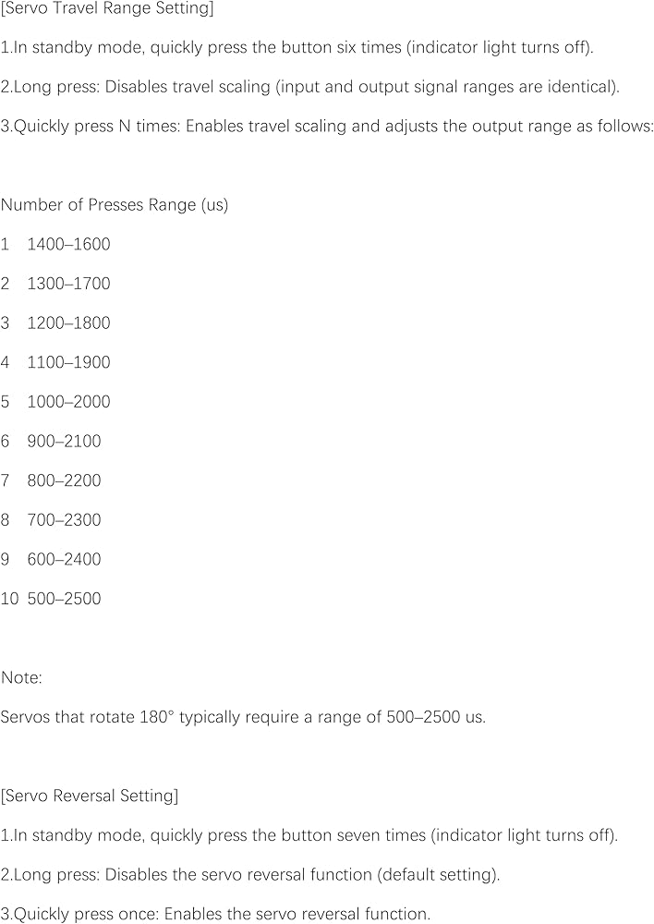Click the 180° servos note sentence
This screenshot has width=654, height=924.
[x=243, y=717]
